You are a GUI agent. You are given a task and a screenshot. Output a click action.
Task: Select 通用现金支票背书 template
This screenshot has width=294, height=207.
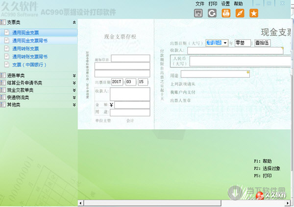coord(29,41)
